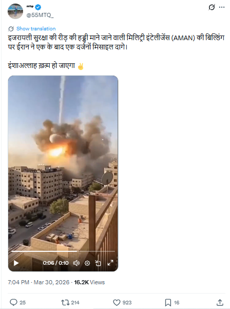Expand the video to fullscreen
Viewport: 230px width, 309px height.
(x=110, y=263)
